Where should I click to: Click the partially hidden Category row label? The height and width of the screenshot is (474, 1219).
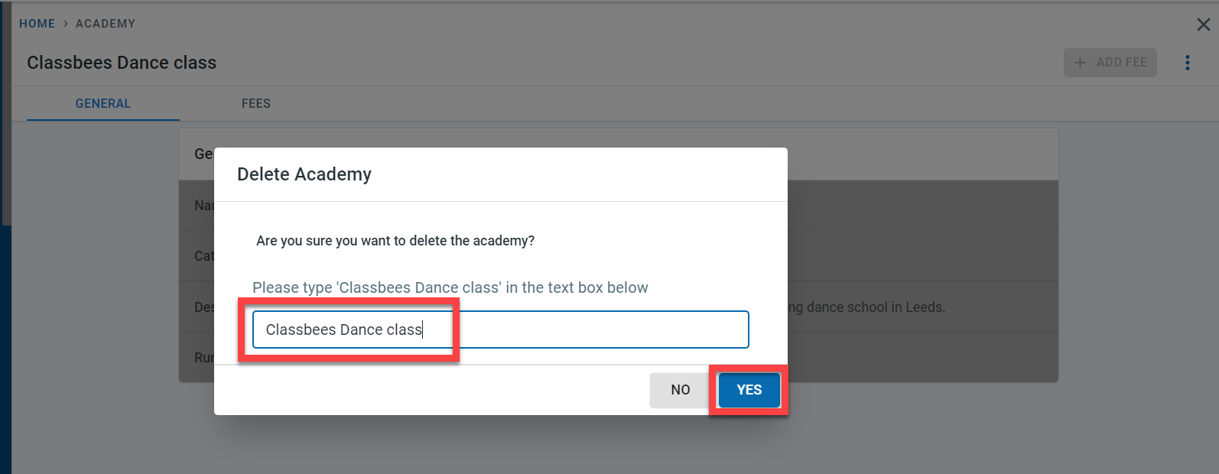(203, 256)
